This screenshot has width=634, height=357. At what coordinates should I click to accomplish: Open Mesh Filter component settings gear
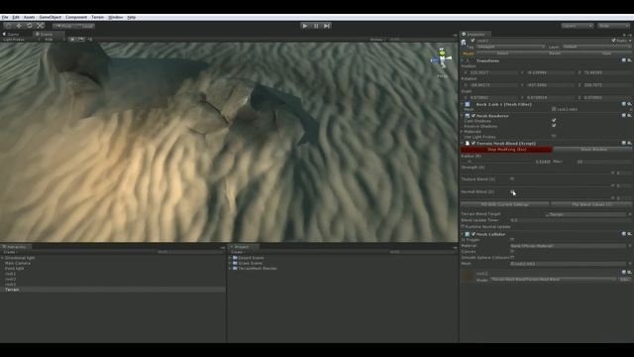630,104
